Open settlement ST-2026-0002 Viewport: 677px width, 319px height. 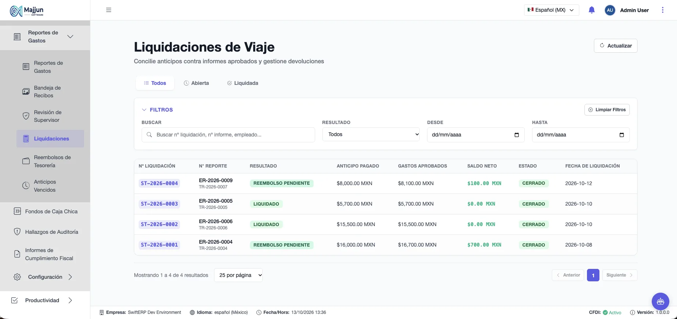pyautogui.click(x=160, y=224)
